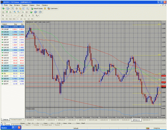The width and height of the screenshot is (167, 130).
Task: Toggle Terminal panel icon
Action: coord(24,8)
